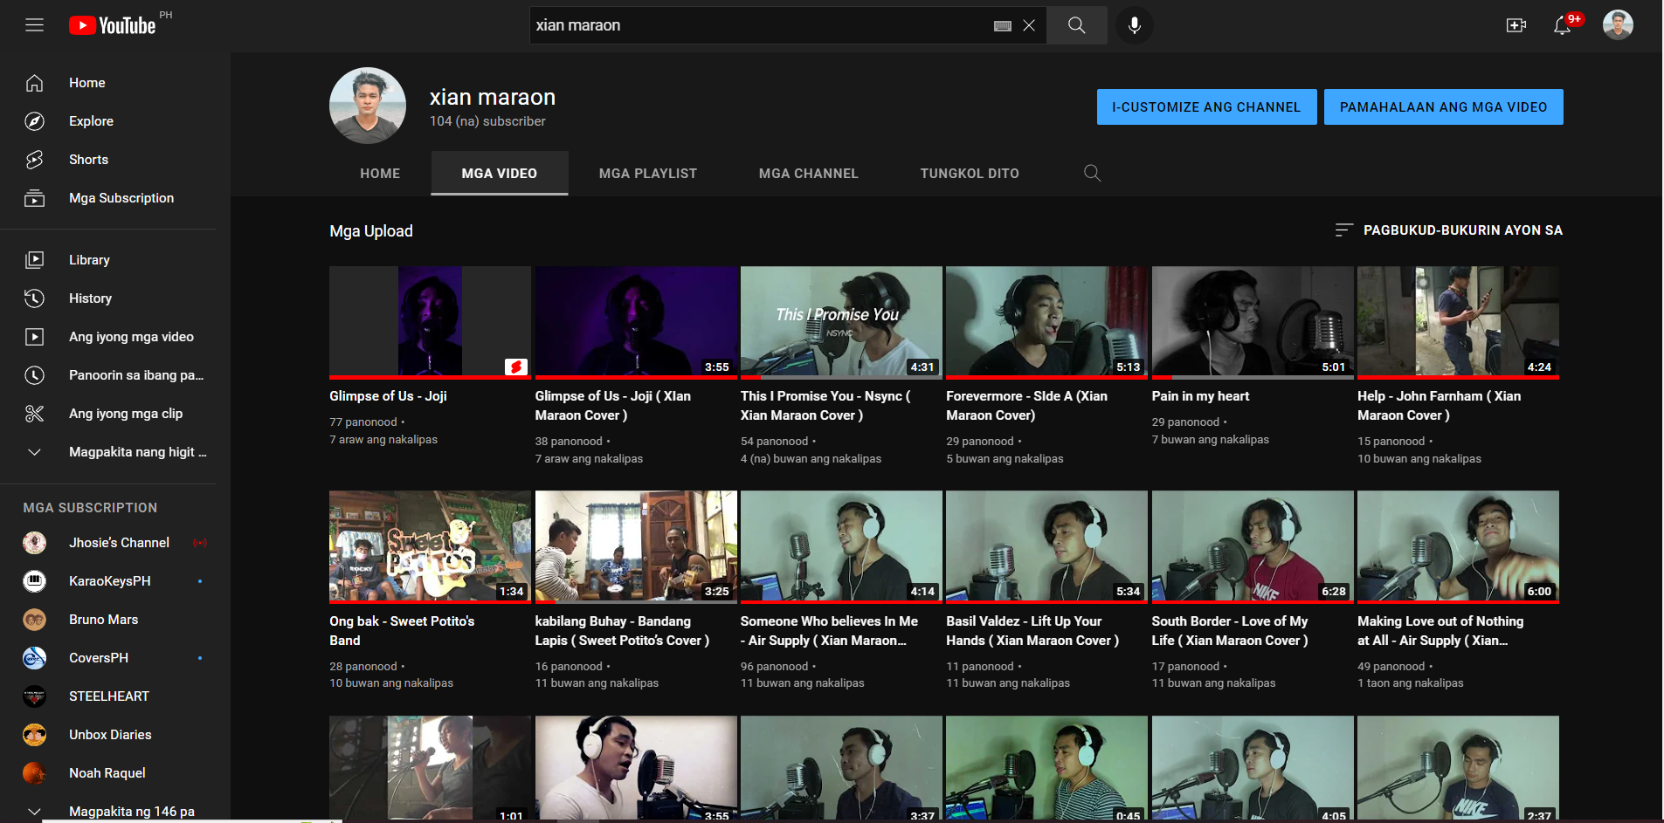The image size is (1664, 823).
Task: Open Mga Subscription in the sidebar
Action: [115, 198]
